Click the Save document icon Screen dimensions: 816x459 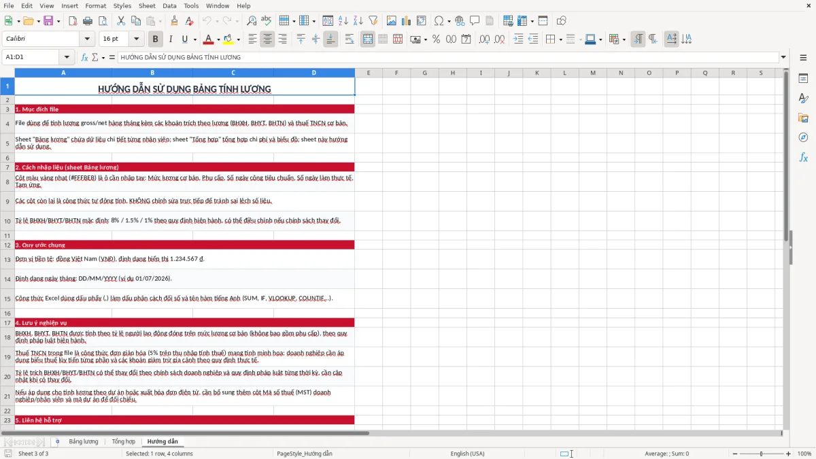tap(48, 21)
